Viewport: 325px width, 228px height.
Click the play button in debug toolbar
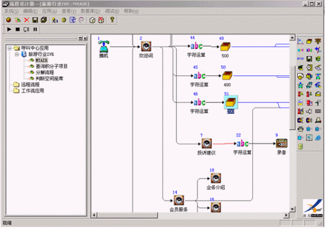click(9, 29)
